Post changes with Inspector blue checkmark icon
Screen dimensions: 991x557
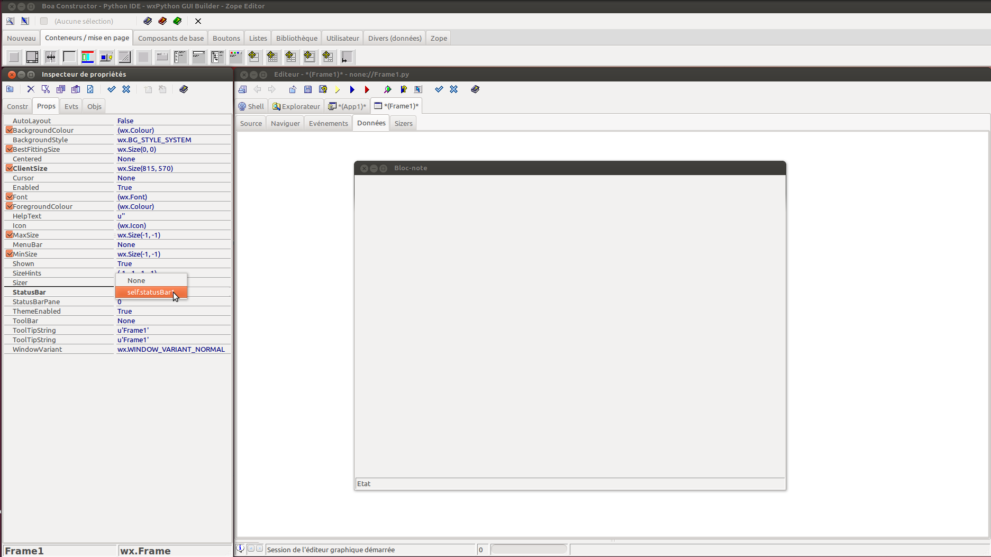pyautogui.click(x=111, y=89)
